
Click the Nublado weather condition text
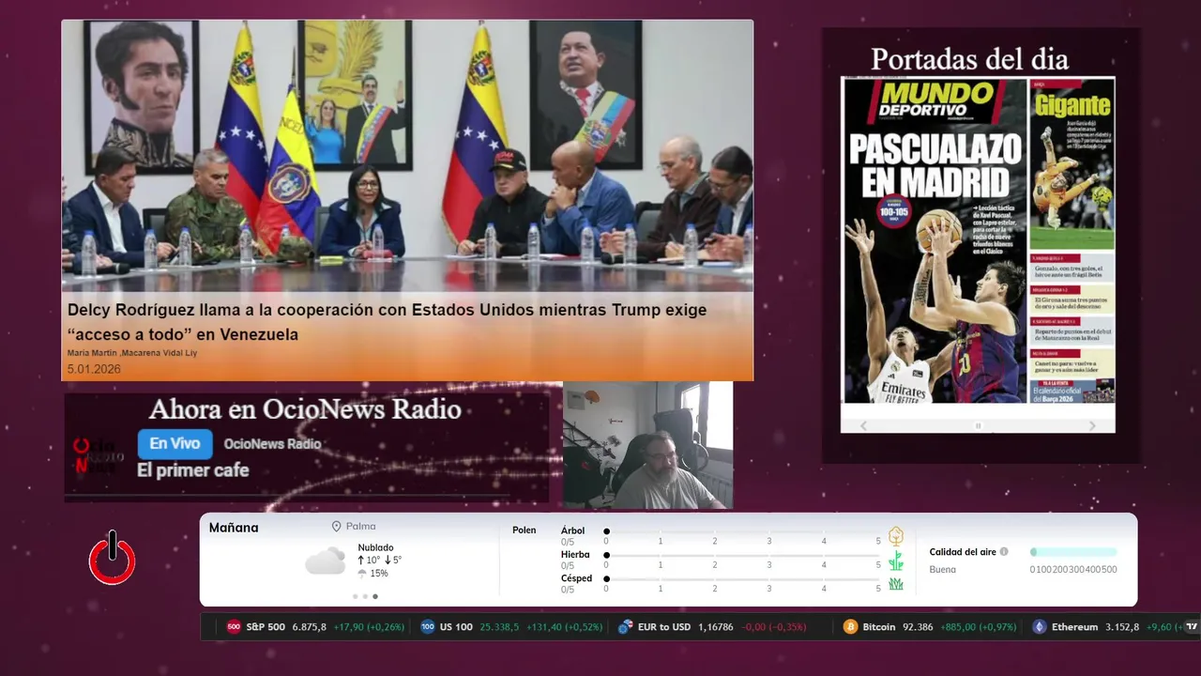click(375, 547)
